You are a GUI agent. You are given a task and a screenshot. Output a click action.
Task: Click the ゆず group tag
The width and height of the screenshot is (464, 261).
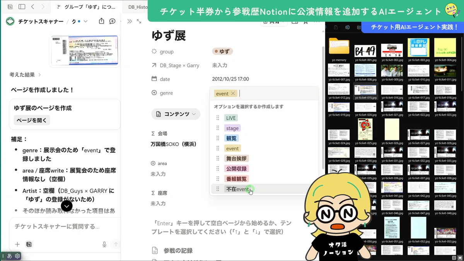click(222, 51)
